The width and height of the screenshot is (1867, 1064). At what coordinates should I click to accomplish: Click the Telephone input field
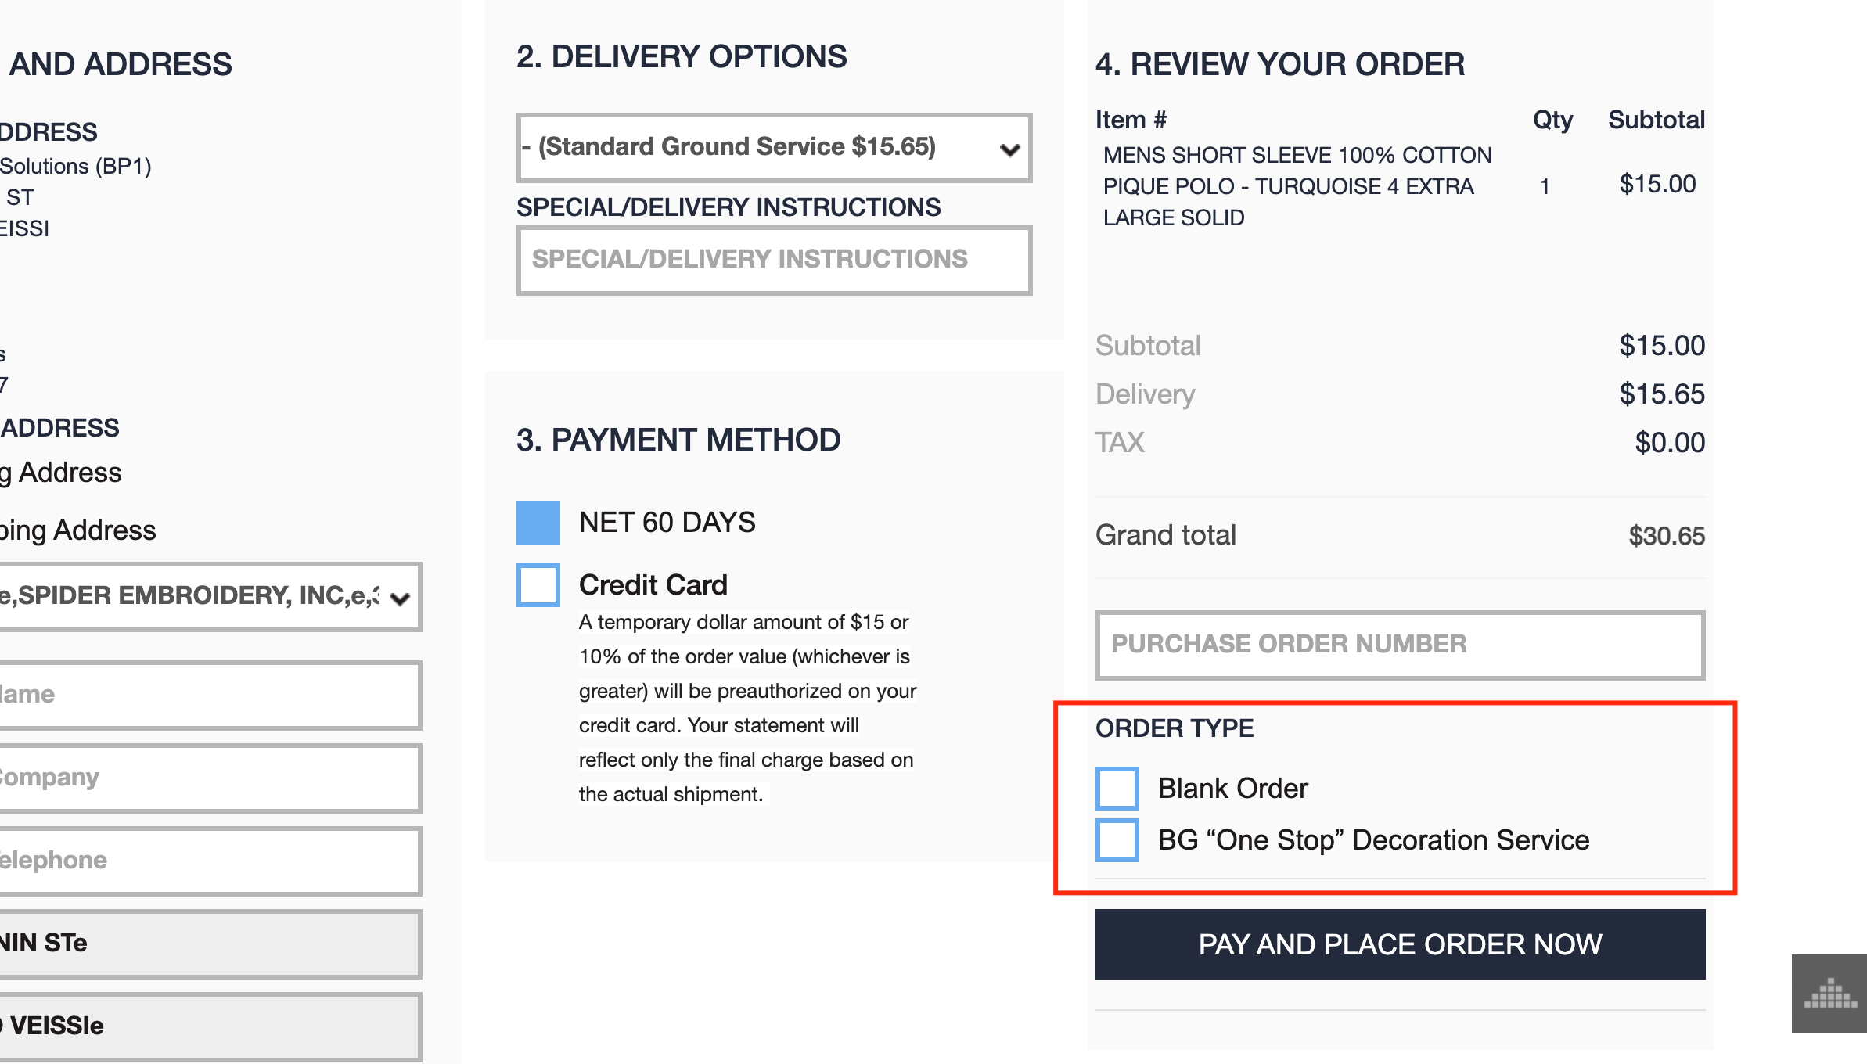pos(210,861)
